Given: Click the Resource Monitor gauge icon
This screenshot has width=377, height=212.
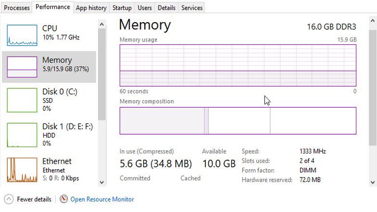Looking at the screenshot, I should click(63, 199).
